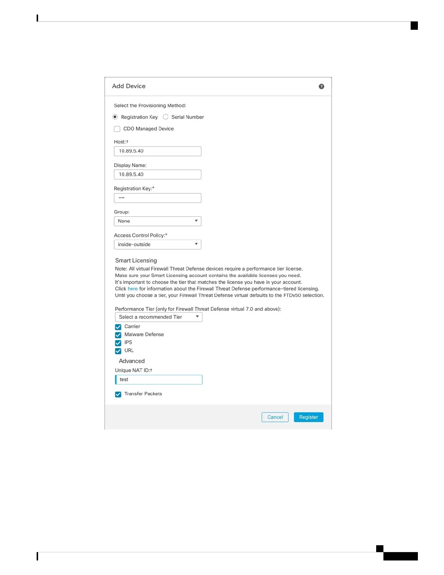Open the help question mark icon
The image size is (444, 575).
click(x=321, y=86)
